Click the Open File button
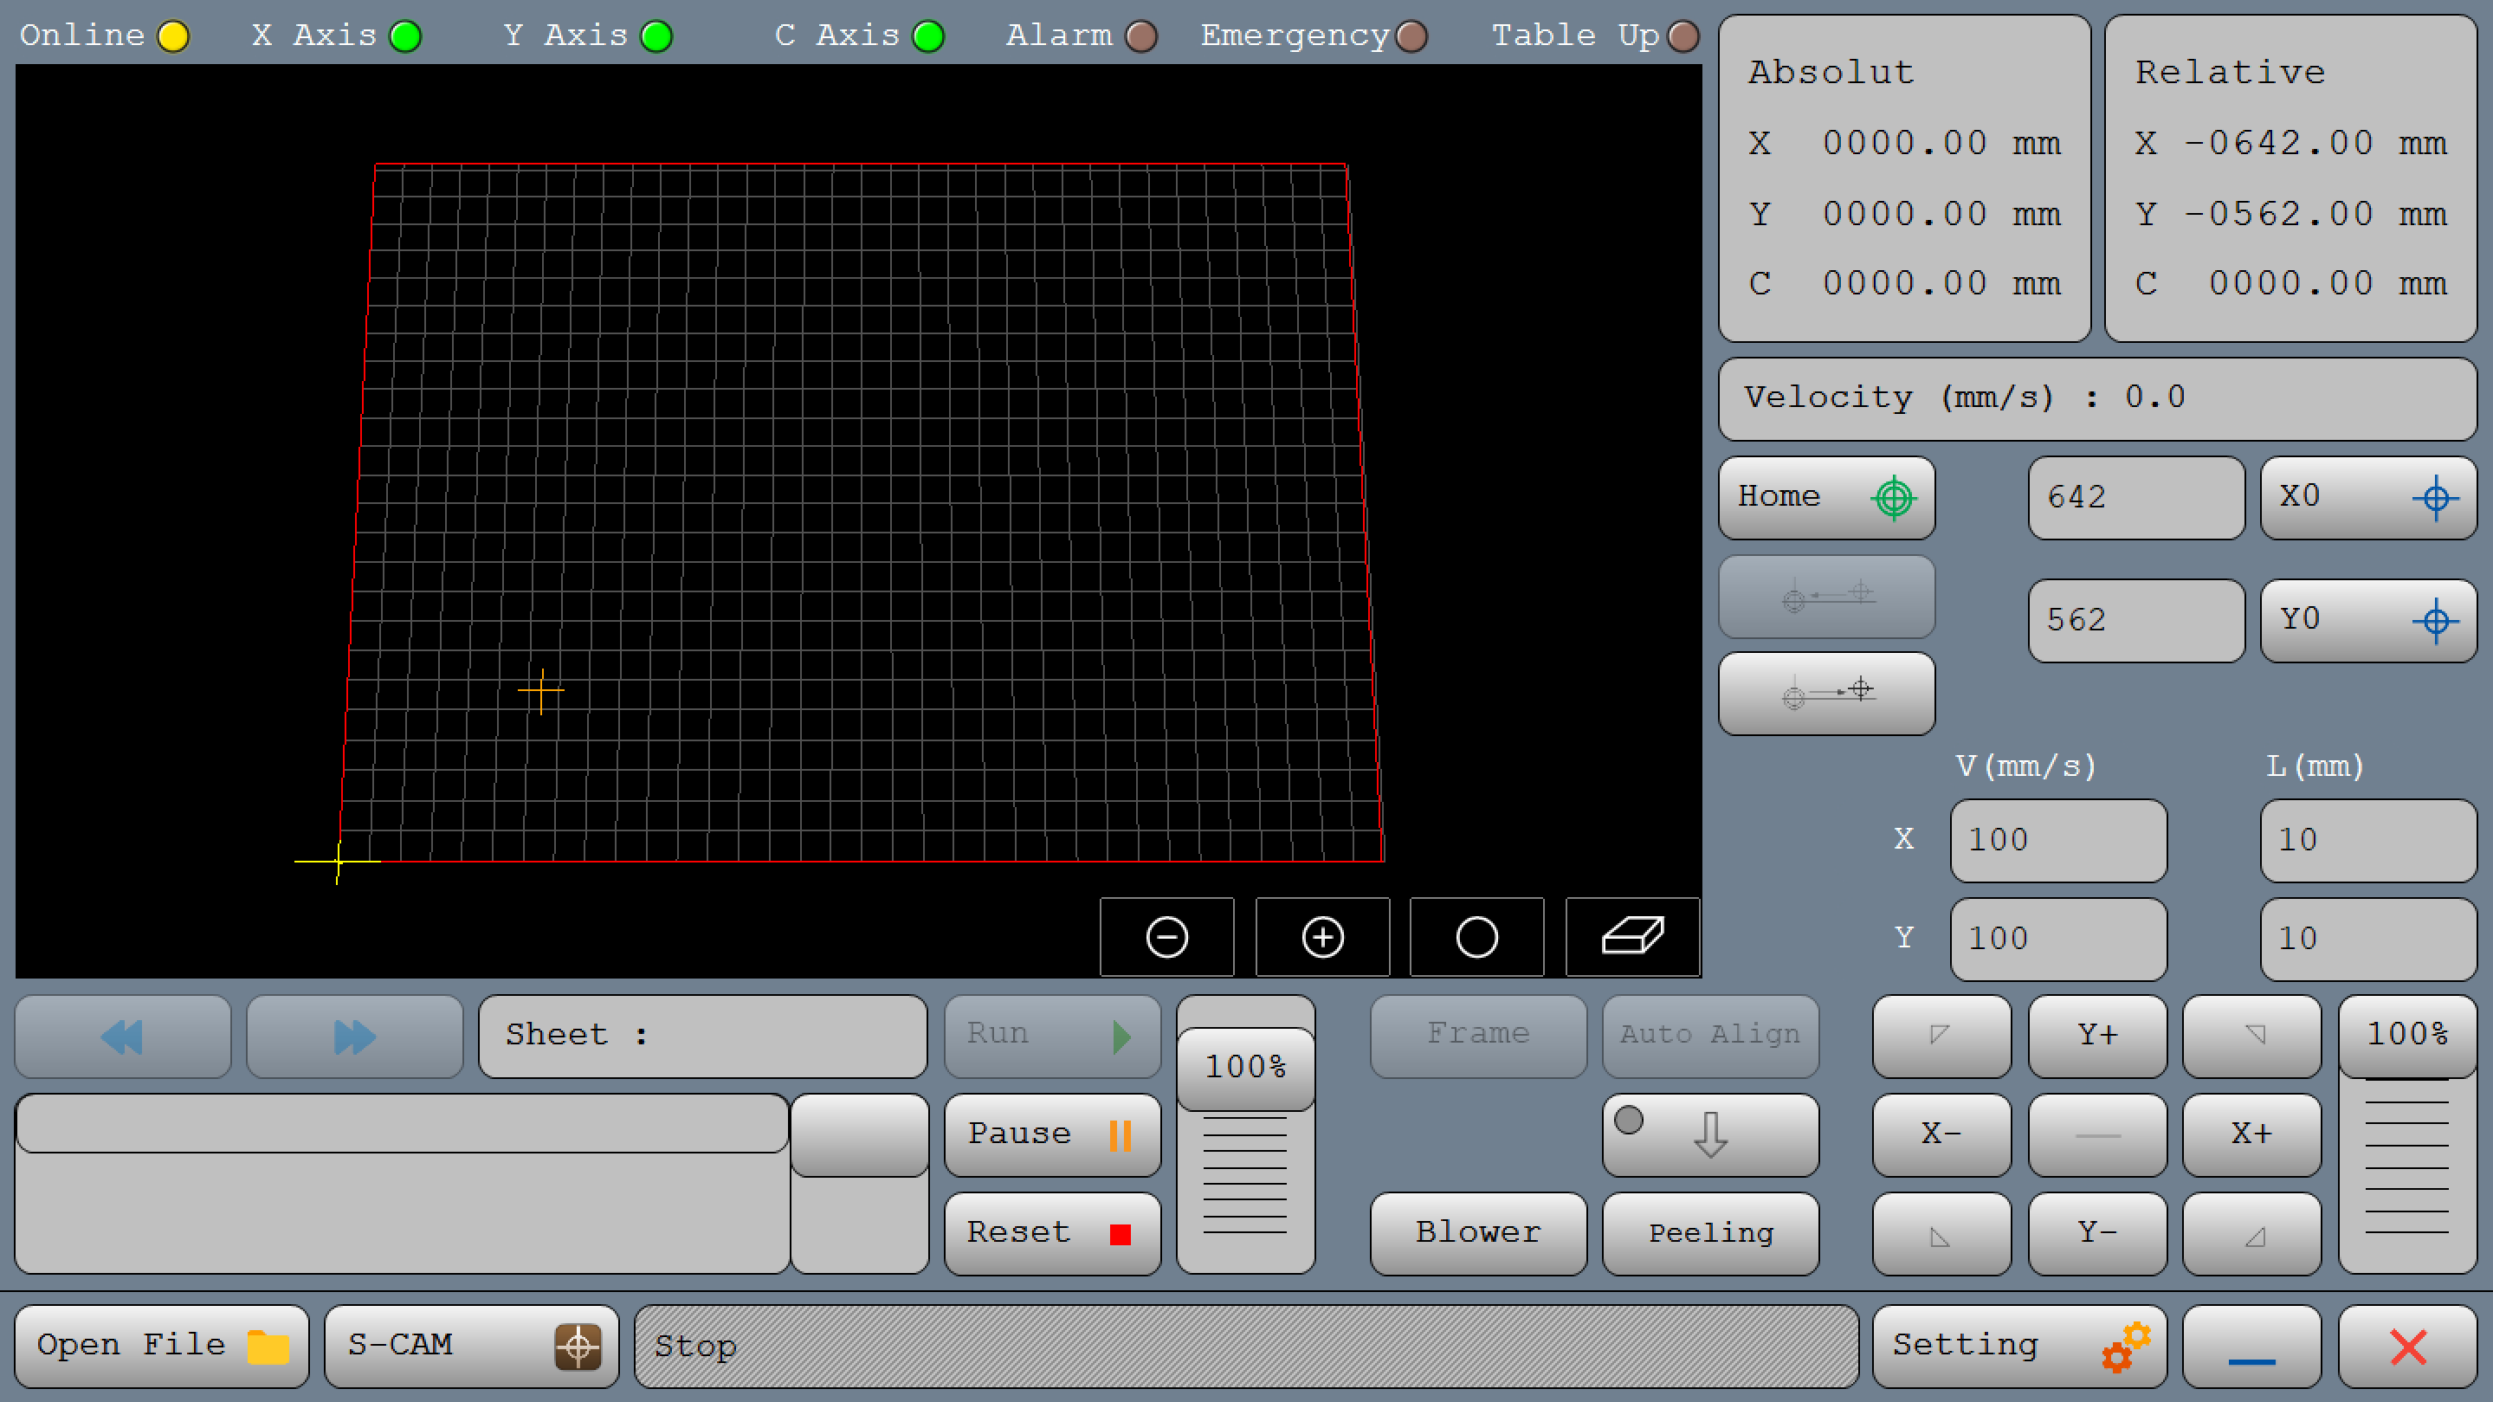Screen dimensions: 2493x1402 pos(162,1346)
